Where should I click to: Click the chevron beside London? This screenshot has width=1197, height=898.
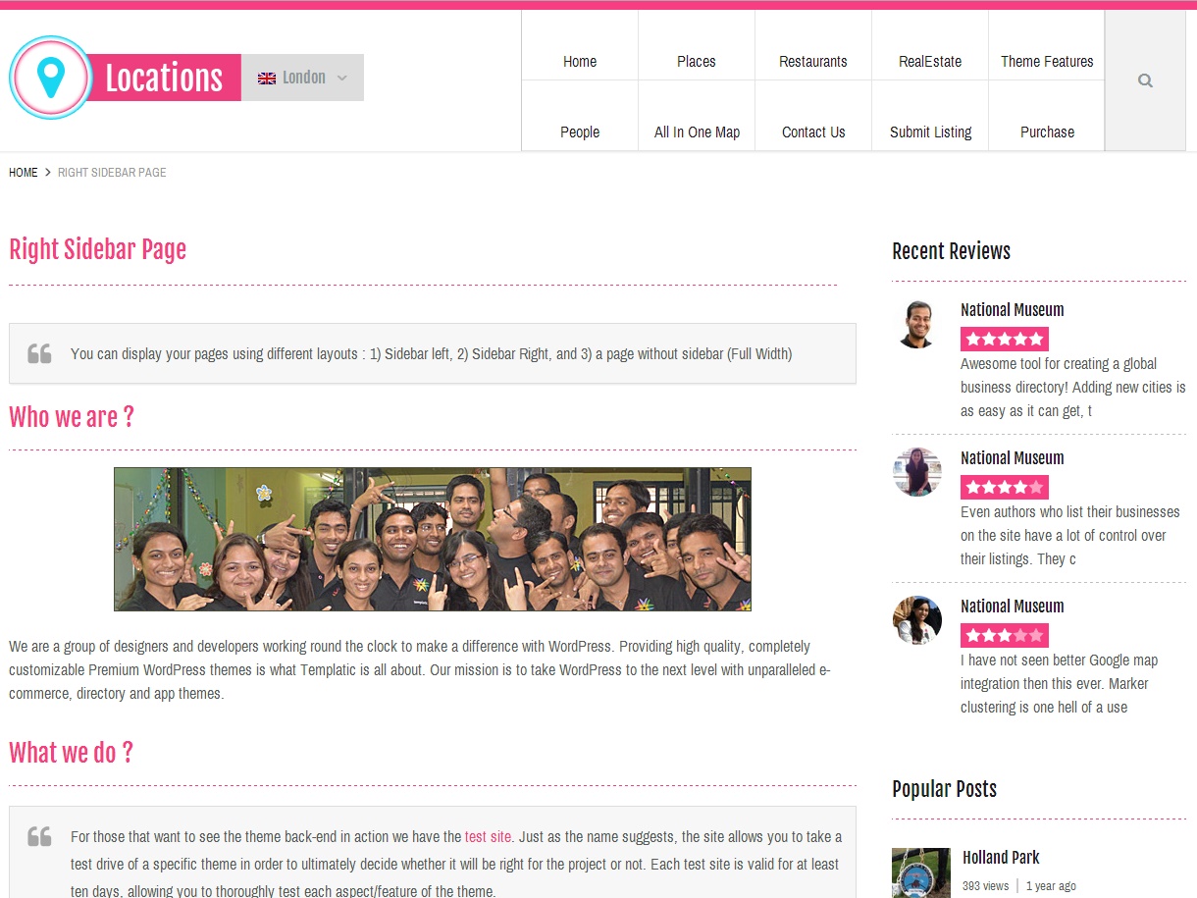coord(341,78)
